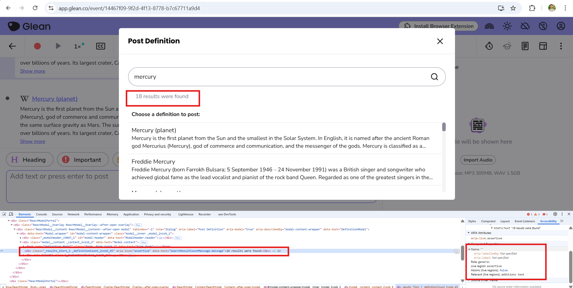Image resolution: width=573 pixels, height=288 pixels.
Task: Open the Computed tab in DevTools sidebar
Action: pos(488,221)
